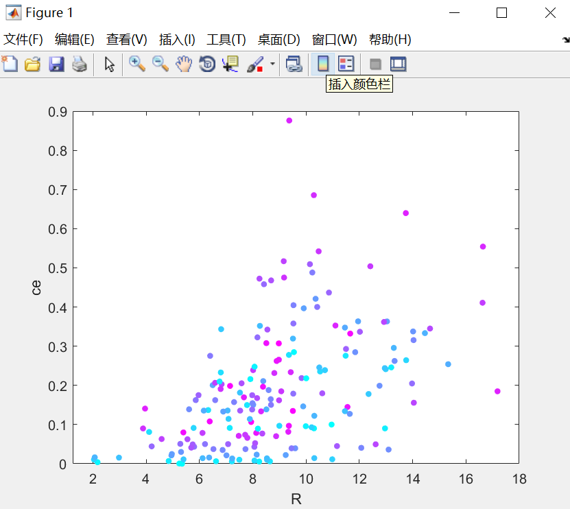
Task: Click the x-axis tick label 18
Action: [519, 480]
